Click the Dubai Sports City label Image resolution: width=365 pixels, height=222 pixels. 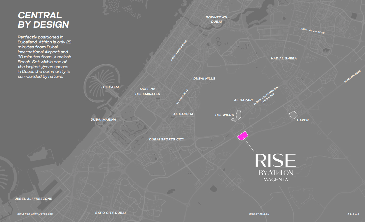167,140
